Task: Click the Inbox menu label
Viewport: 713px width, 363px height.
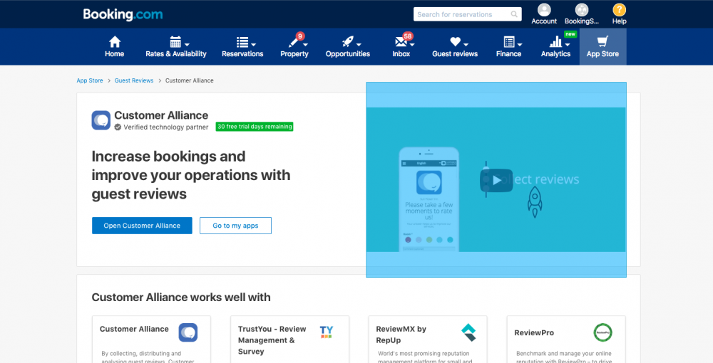Action: tap(401, 54)
